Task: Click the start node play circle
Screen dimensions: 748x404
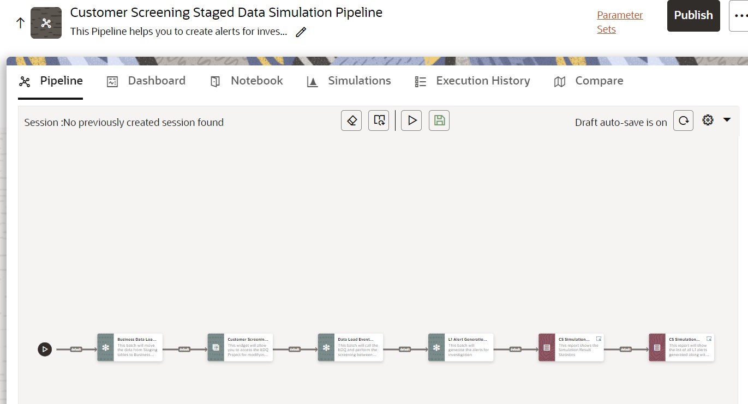Action: point(45,349)
